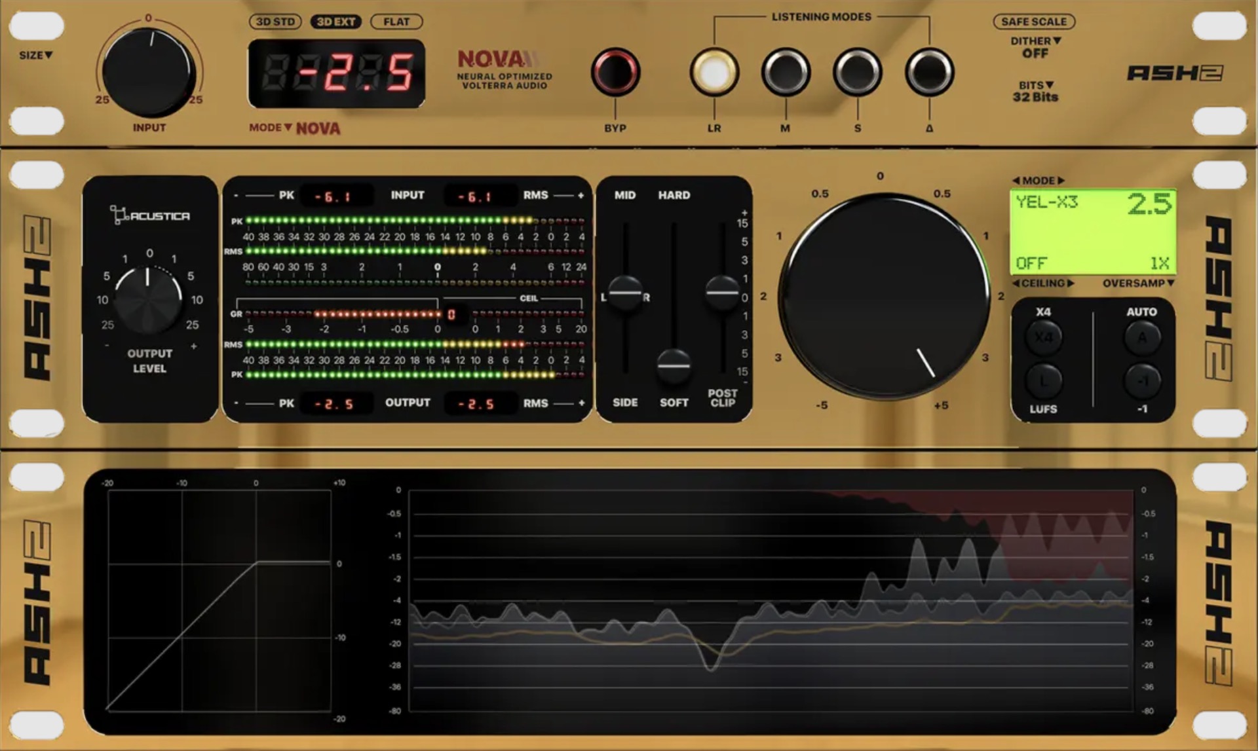Toggle the X4 round button
Image resolution: width=1258 pixels, height=751 pixels.
1044,337
